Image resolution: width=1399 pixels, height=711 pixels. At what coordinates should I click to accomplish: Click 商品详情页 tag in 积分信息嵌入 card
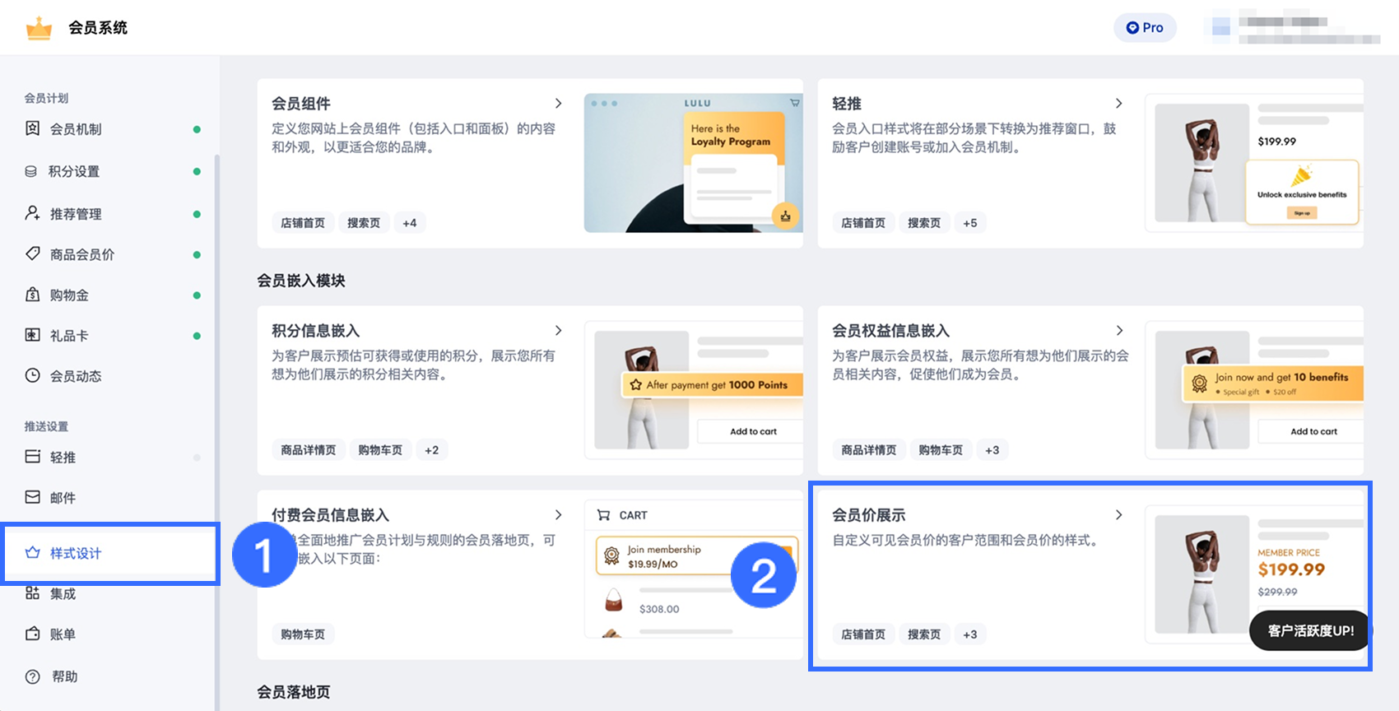309,450
